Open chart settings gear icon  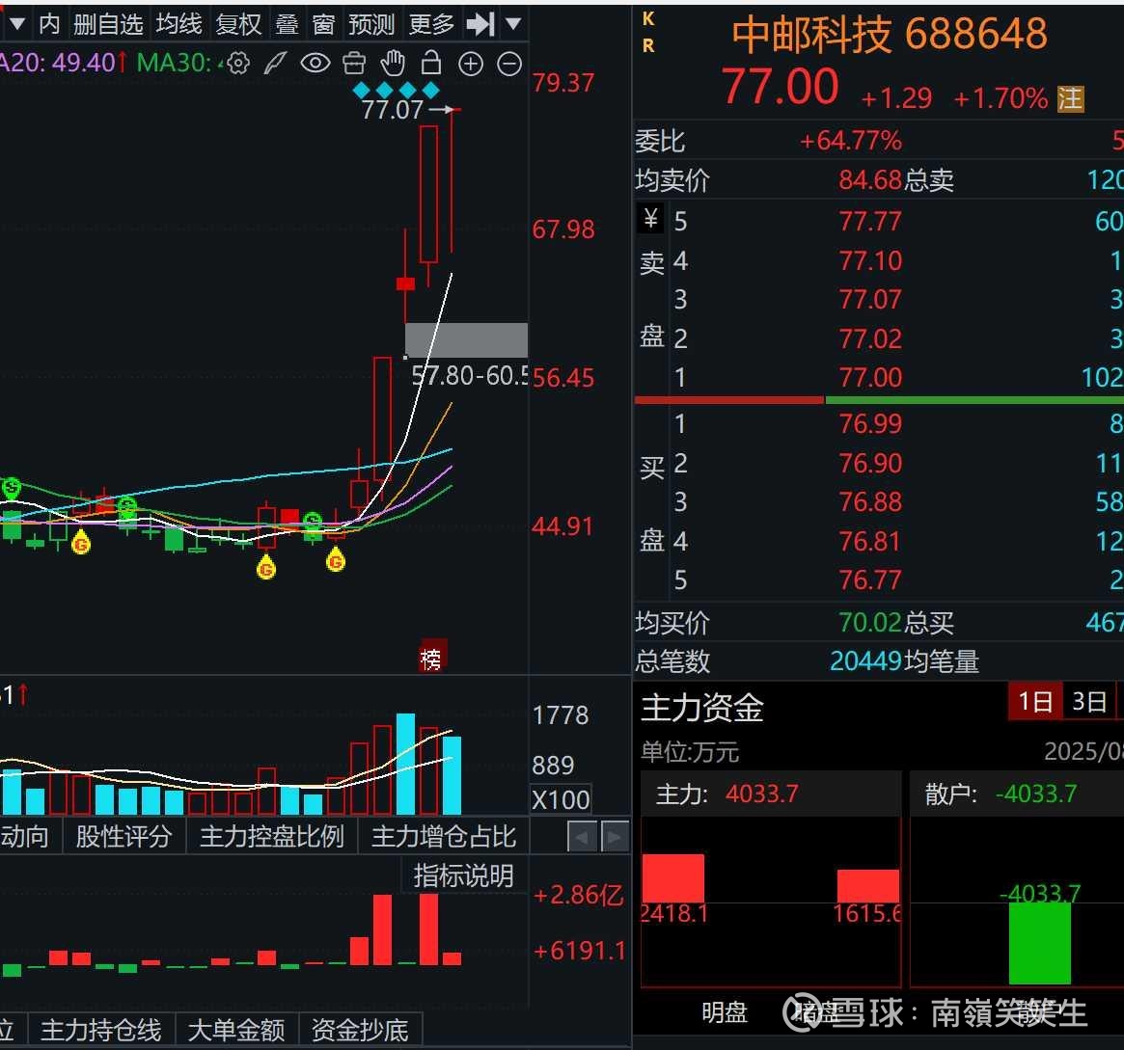[x=238, y=64]
